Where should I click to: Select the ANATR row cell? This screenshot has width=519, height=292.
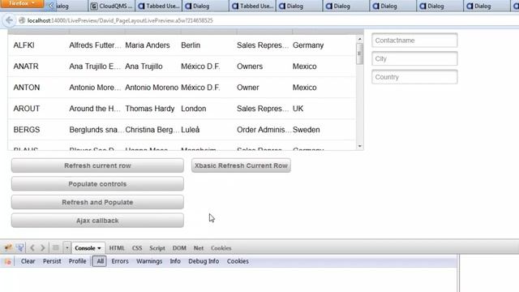point(26,67)
